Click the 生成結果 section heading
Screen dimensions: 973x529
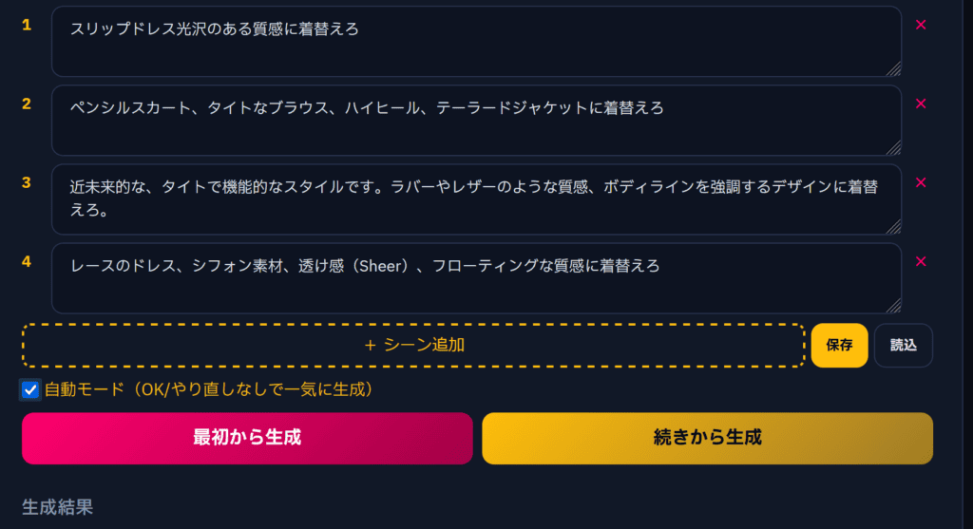pos(57,507)
